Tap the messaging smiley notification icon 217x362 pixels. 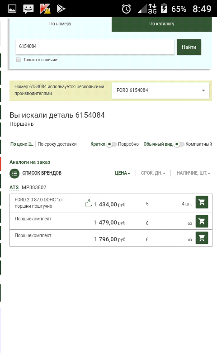tap(28, 9)
